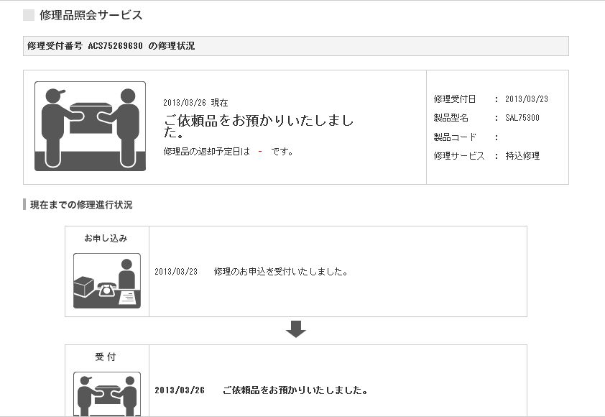Click the 製品コード label

point(455,137)
